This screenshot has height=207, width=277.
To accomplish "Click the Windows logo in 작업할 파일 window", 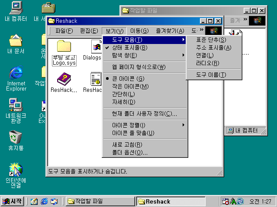I will click(x=257, y=20).
